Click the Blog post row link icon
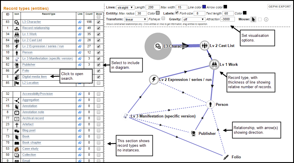Screen dimensions: 294x163 (80, 131)
